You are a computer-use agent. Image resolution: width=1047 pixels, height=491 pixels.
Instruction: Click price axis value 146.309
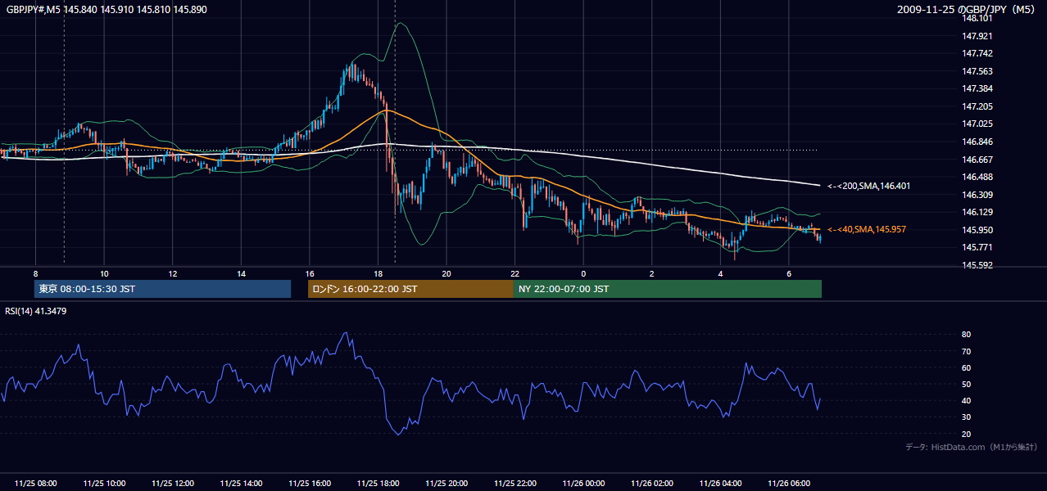click(977, 195)
